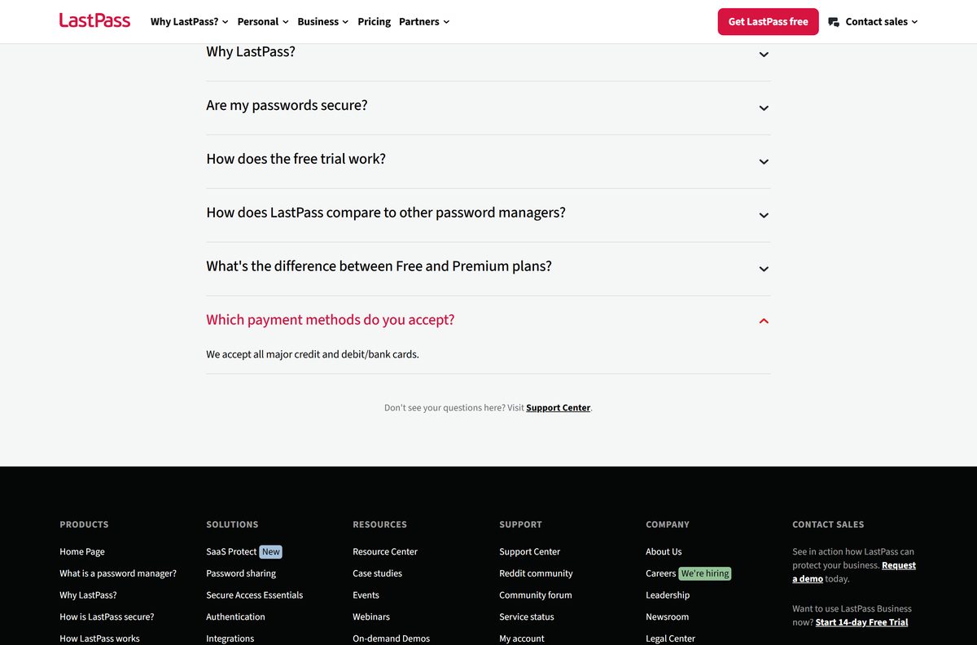The image size is (977, 645).
Task: Click 'We accept all major credit' answer text
Action: pyautogui.click(x=312, y=354)
